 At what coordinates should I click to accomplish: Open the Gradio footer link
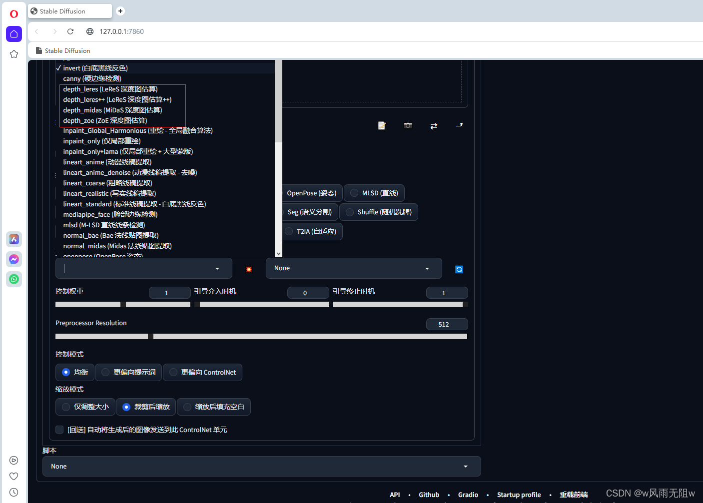point(468,495)
